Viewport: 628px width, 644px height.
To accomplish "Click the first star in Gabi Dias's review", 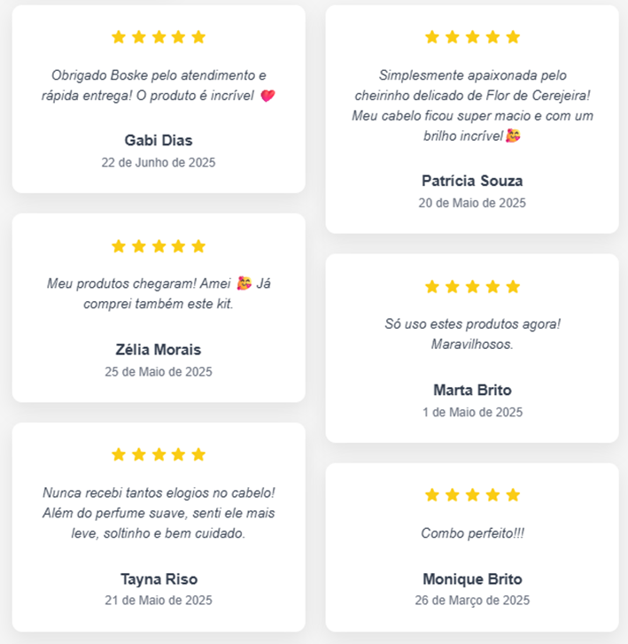I will (119, 37).
